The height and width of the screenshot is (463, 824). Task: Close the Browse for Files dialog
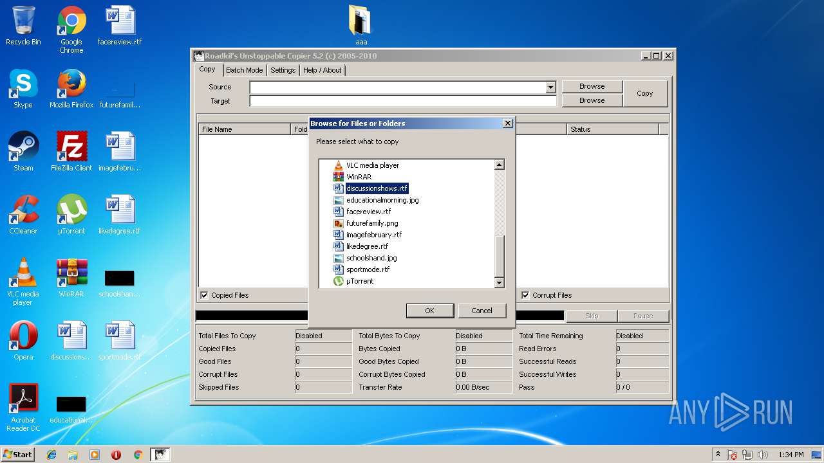507,123
